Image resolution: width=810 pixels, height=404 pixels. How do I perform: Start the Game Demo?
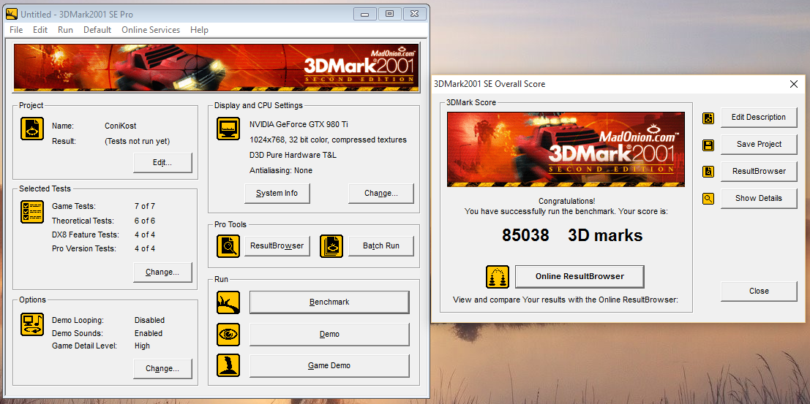329,365
